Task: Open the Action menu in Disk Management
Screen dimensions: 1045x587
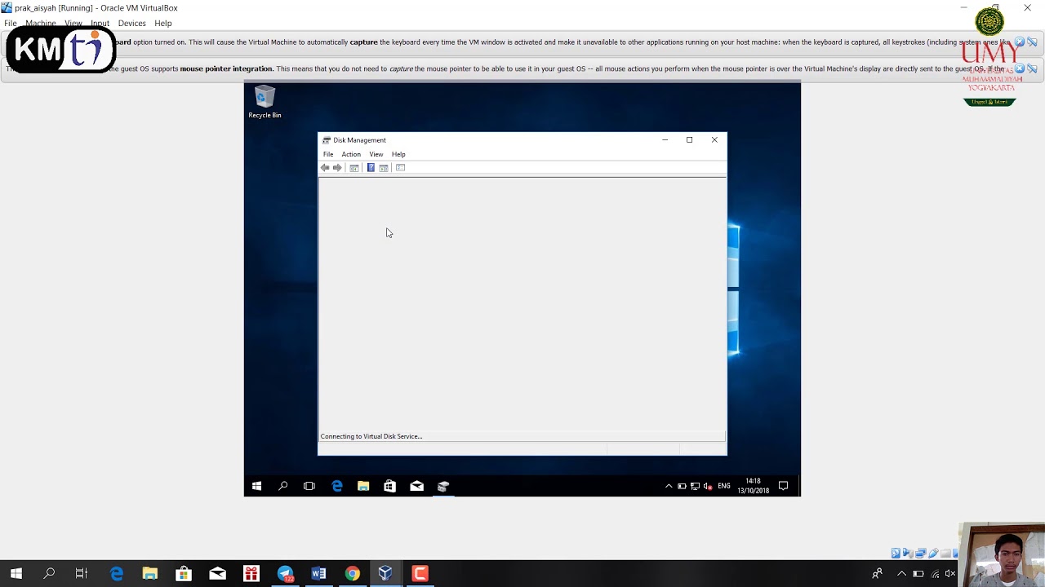Action: click(351, 154)
